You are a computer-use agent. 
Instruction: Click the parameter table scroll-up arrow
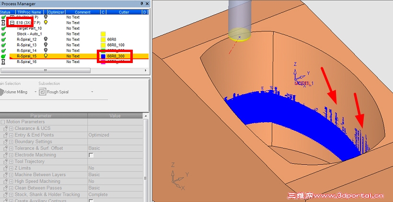[145, 116]
